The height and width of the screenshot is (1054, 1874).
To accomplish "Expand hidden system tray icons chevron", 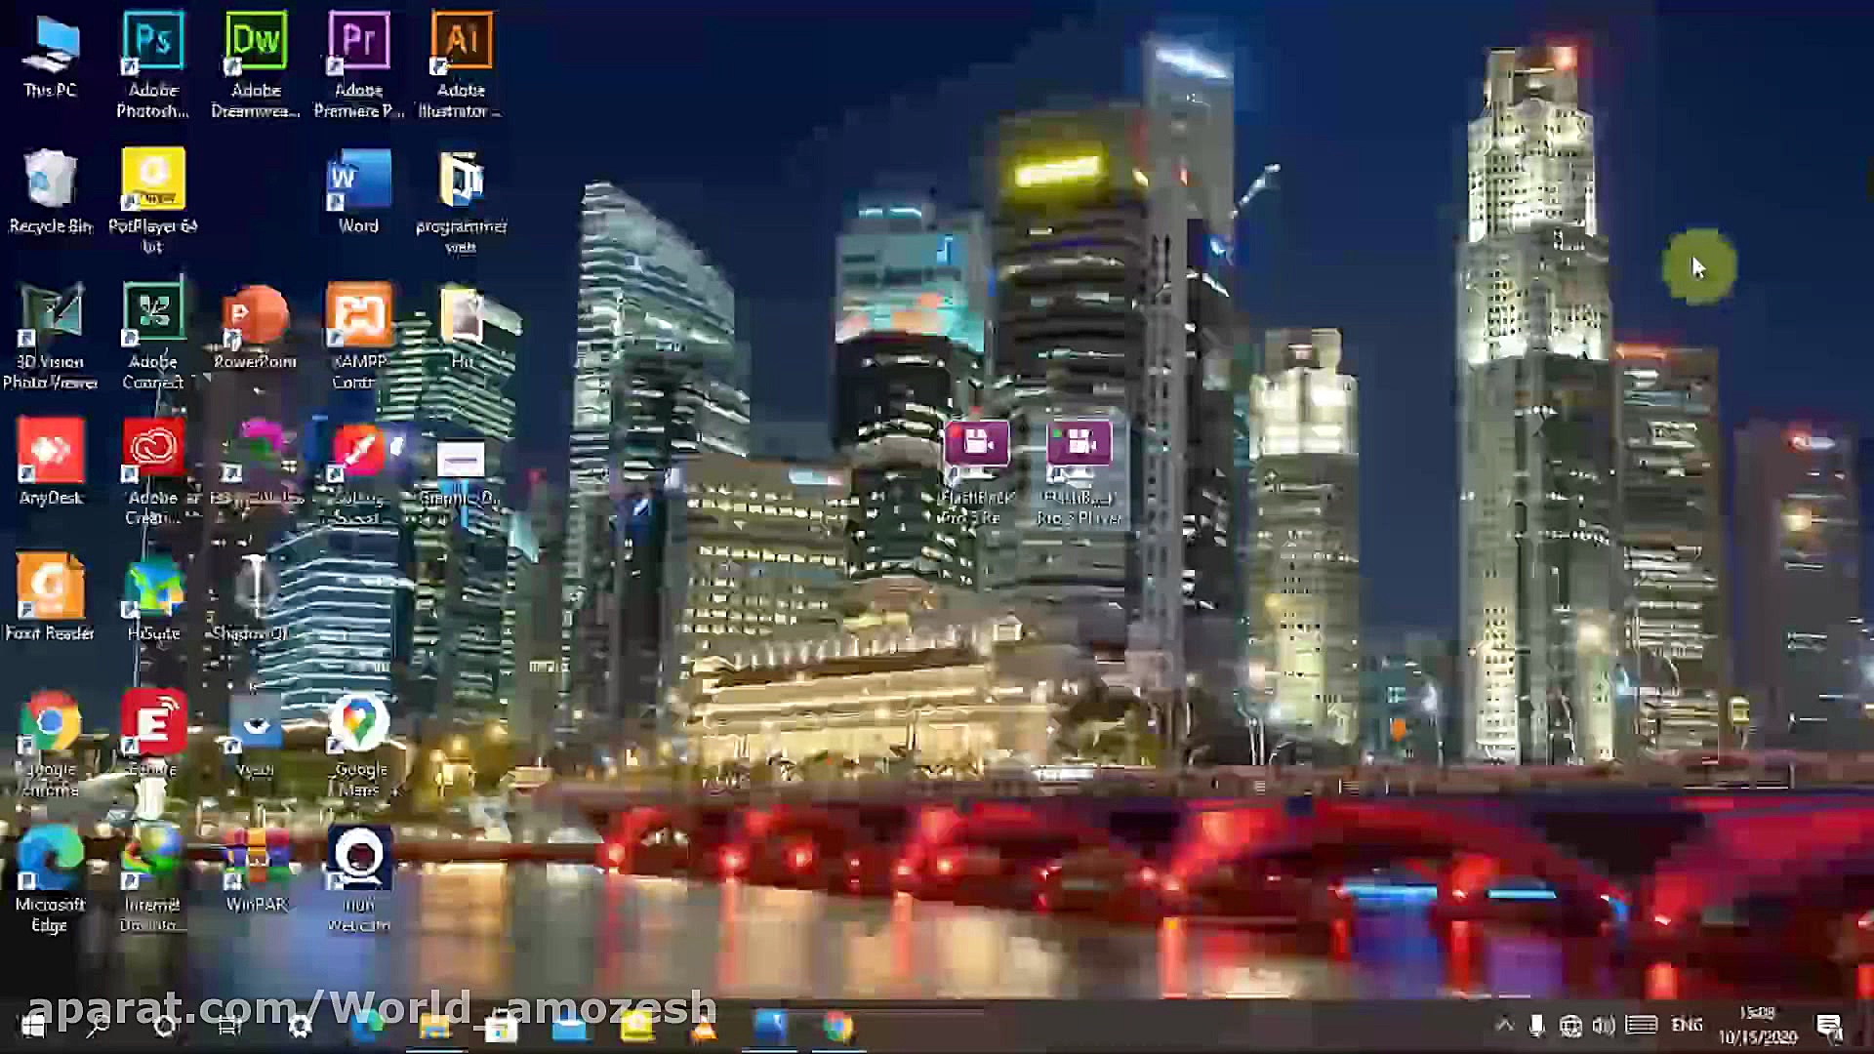I will pos(1504,1025).
